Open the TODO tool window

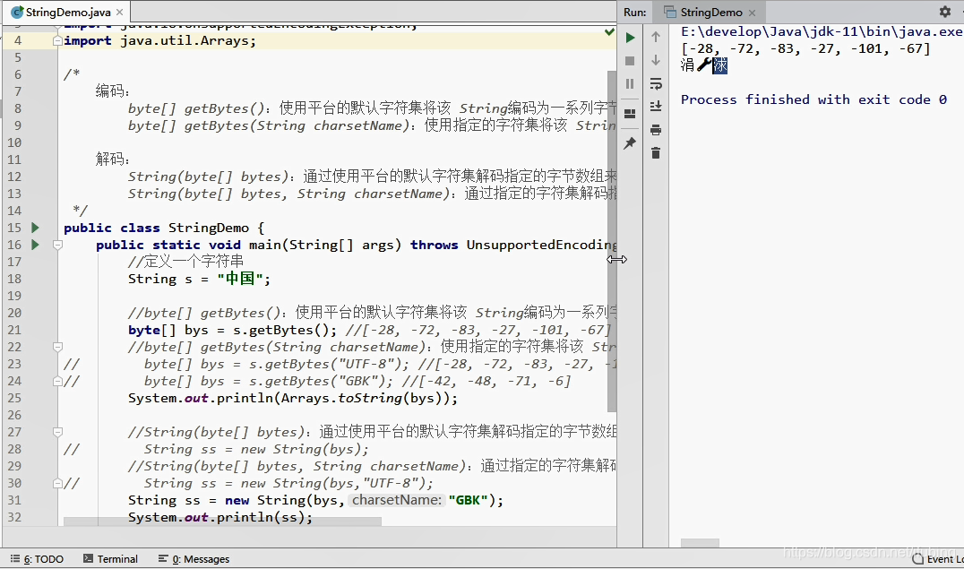(37, 558)
